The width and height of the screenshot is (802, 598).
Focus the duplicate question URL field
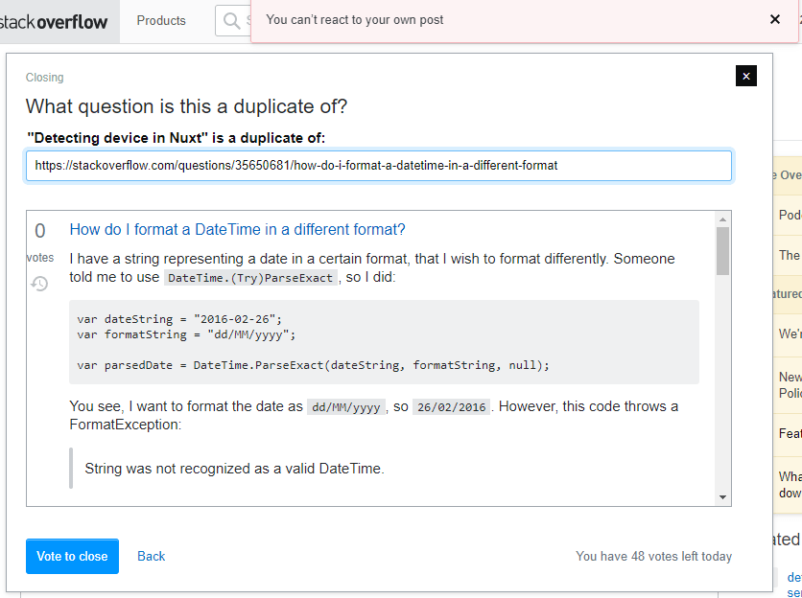pyautogui.click(x=378, y=165)
